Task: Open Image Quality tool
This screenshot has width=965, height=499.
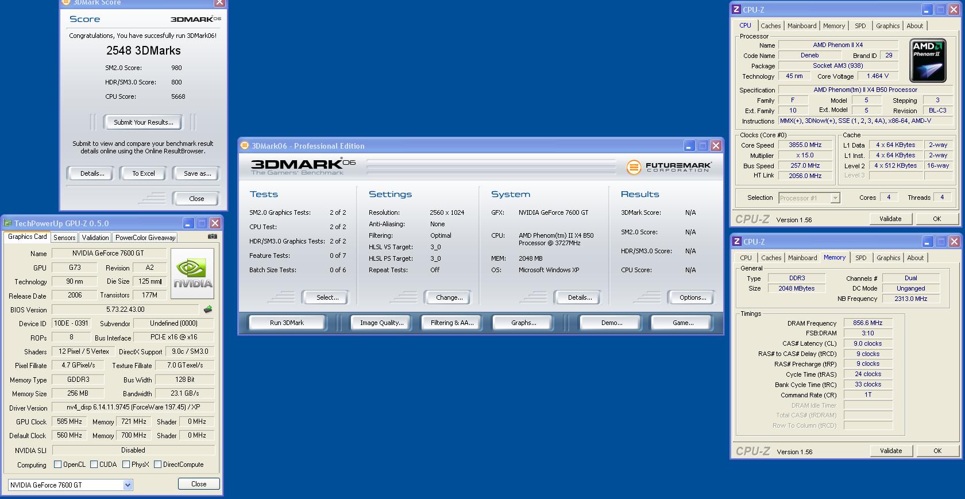Action: click(x=381, y=323)
